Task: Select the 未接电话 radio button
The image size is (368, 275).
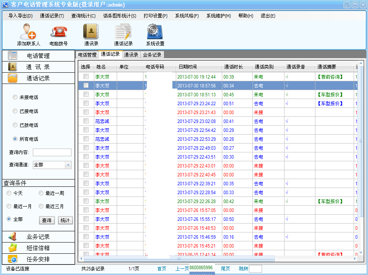Action: click(15, 97)
